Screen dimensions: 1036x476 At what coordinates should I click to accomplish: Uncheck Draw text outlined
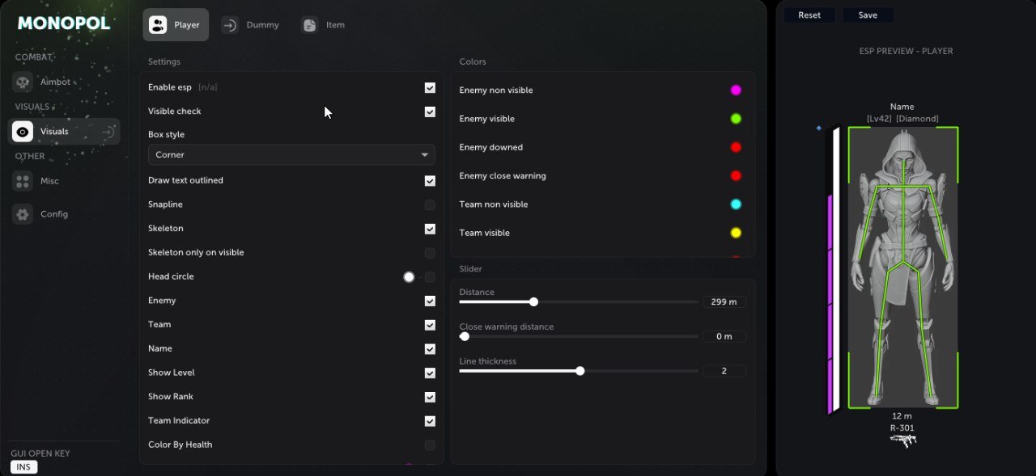click(x=430, y=181)
